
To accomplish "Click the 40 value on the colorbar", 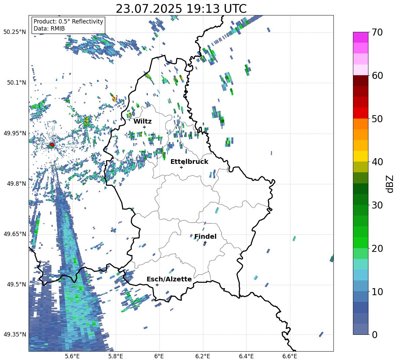I will click(377, 162).
